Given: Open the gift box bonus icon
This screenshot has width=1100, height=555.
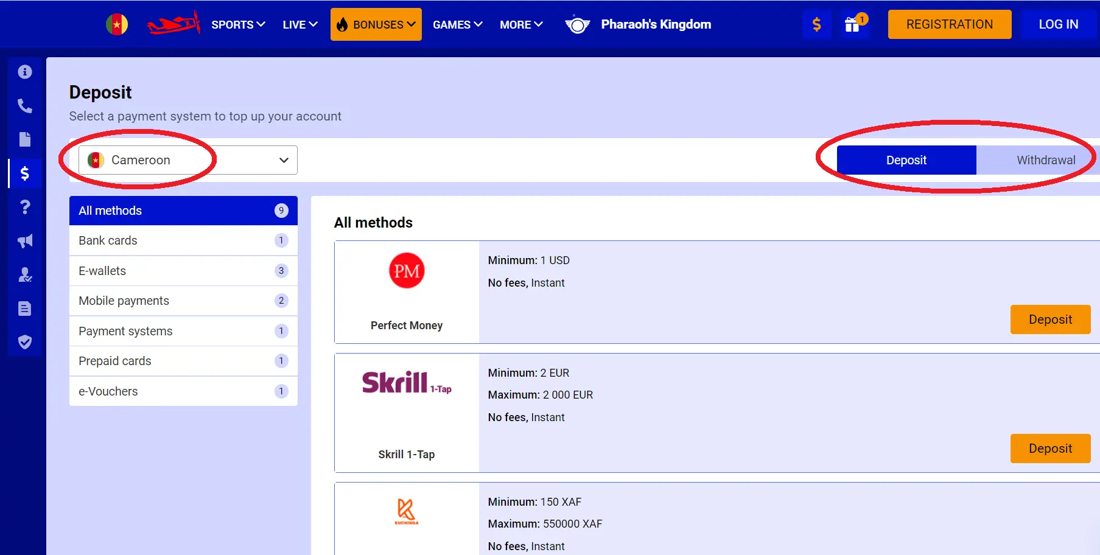Looking at the screenshot, I should coord(852,25).
